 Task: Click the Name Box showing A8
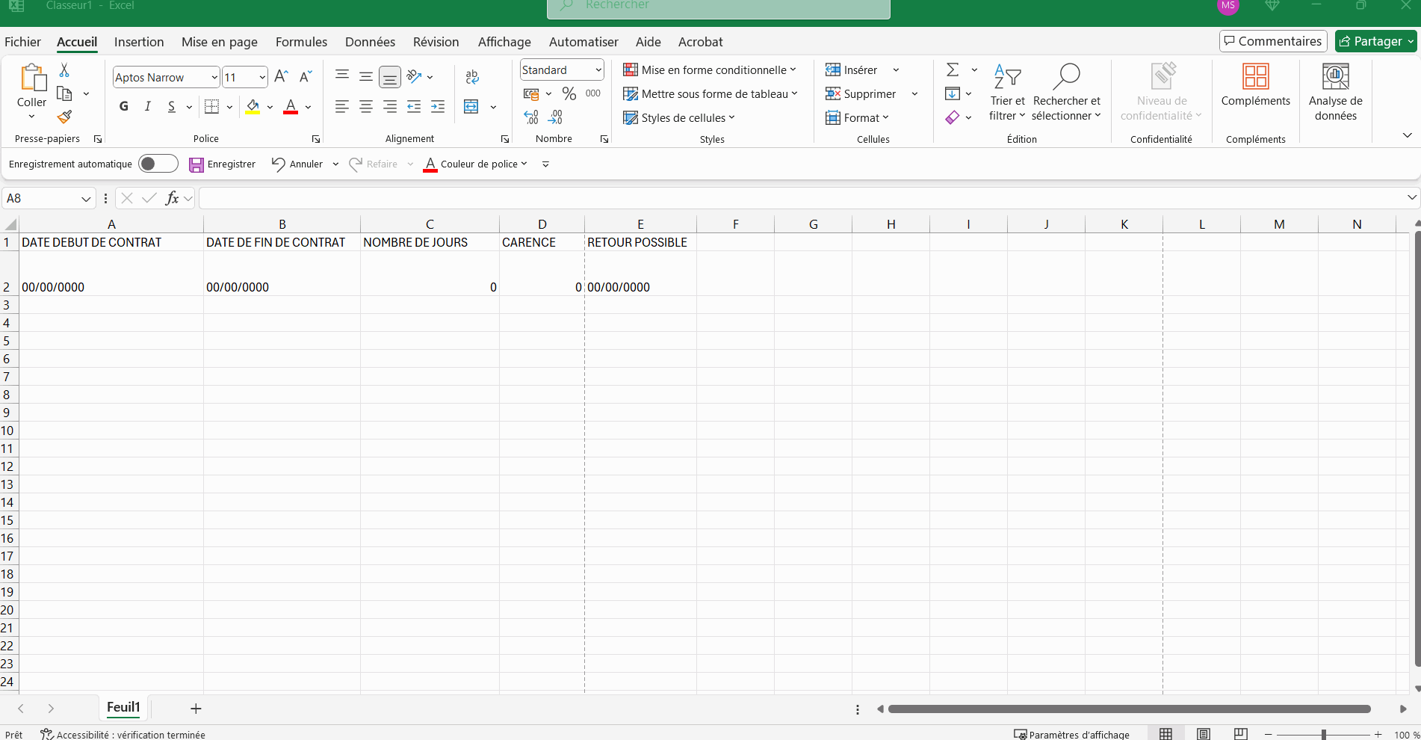click(x=41, y=198)
